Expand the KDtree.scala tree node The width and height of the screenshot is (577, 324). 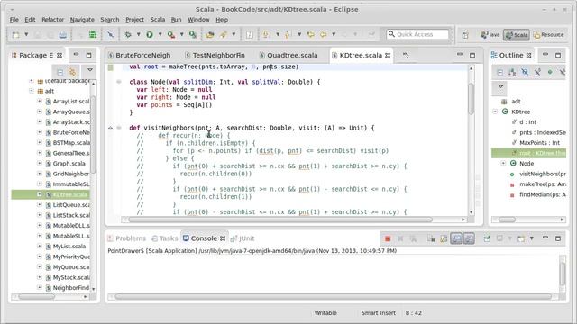click(40, 194)
